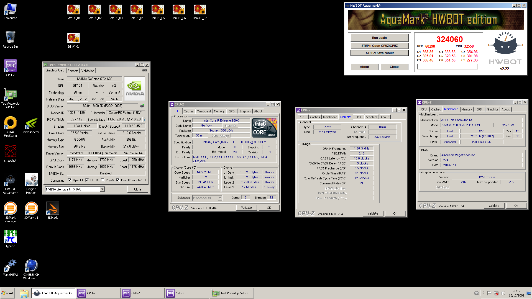Launch HyperPI desktop shortcut

tap(10, 239)
